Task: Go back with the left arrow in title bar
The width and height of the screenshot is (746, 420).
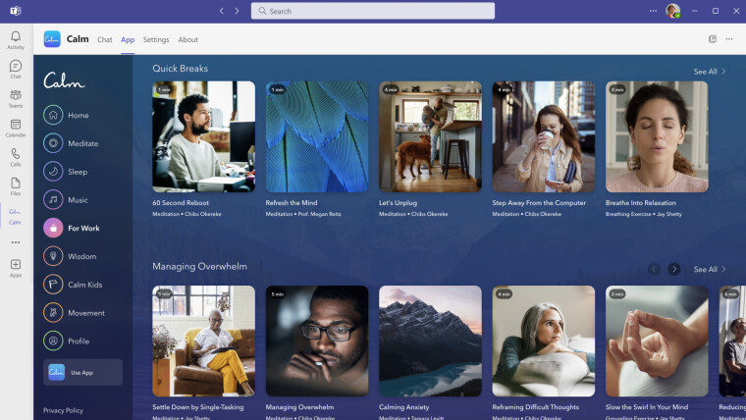Action: tap(222, 11)
